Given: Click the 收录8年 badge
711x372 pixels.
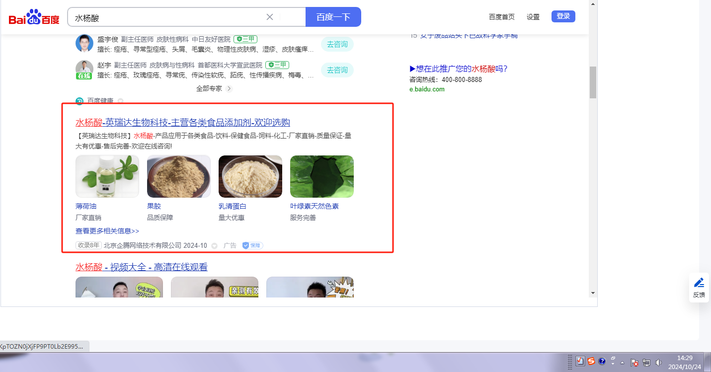Looking at the screenshot, I should [x=89, y=245].
